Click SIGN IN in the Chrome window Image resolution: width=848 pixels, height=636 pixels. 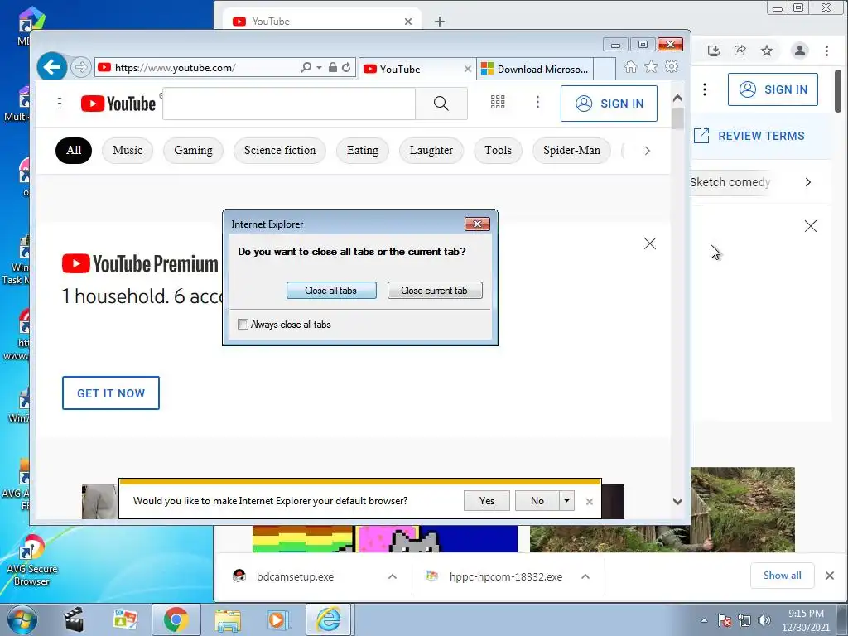(x=773, y=89)
